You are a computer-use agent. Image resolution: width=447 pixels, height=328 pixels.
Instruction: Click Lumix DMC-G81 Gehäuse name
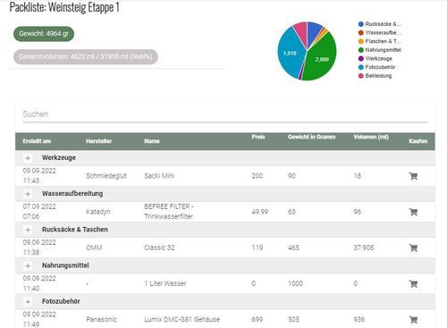click(182, 319)
